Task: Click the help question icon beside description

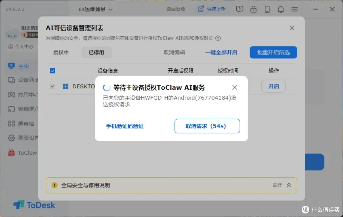Action: point(218,38)
